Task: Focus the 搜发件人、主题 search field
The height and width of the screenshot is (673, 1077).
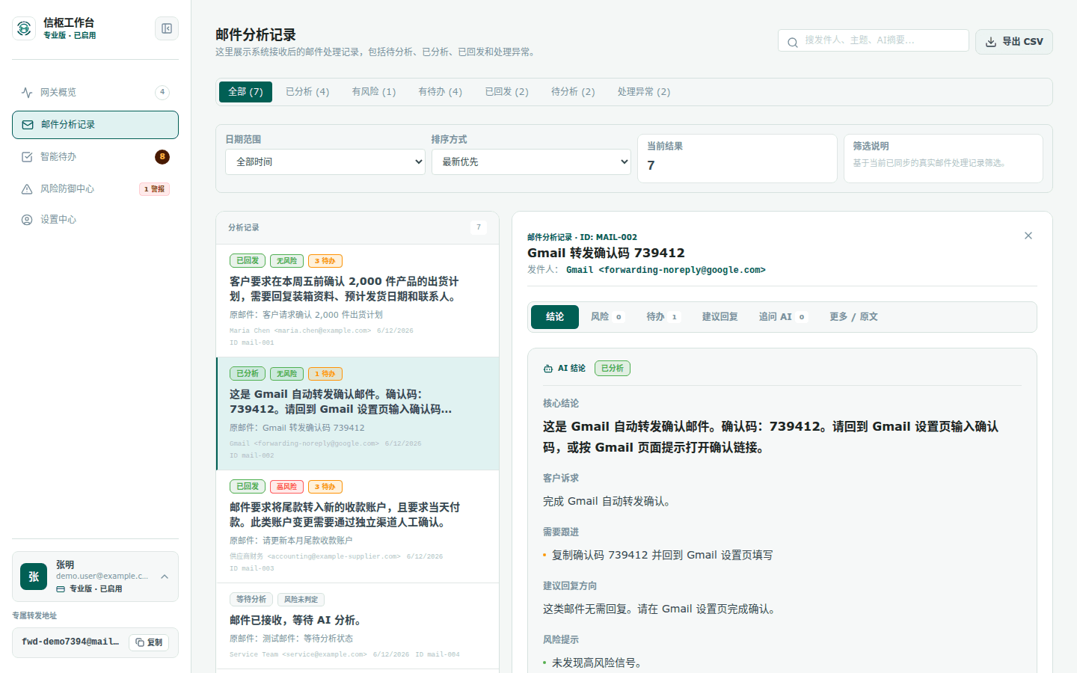Action: tap(874, 40)
